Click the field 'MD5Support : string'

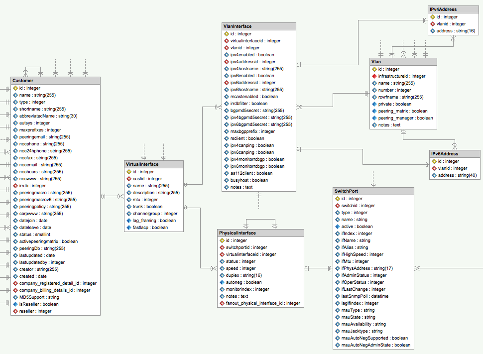click(39, 297)
